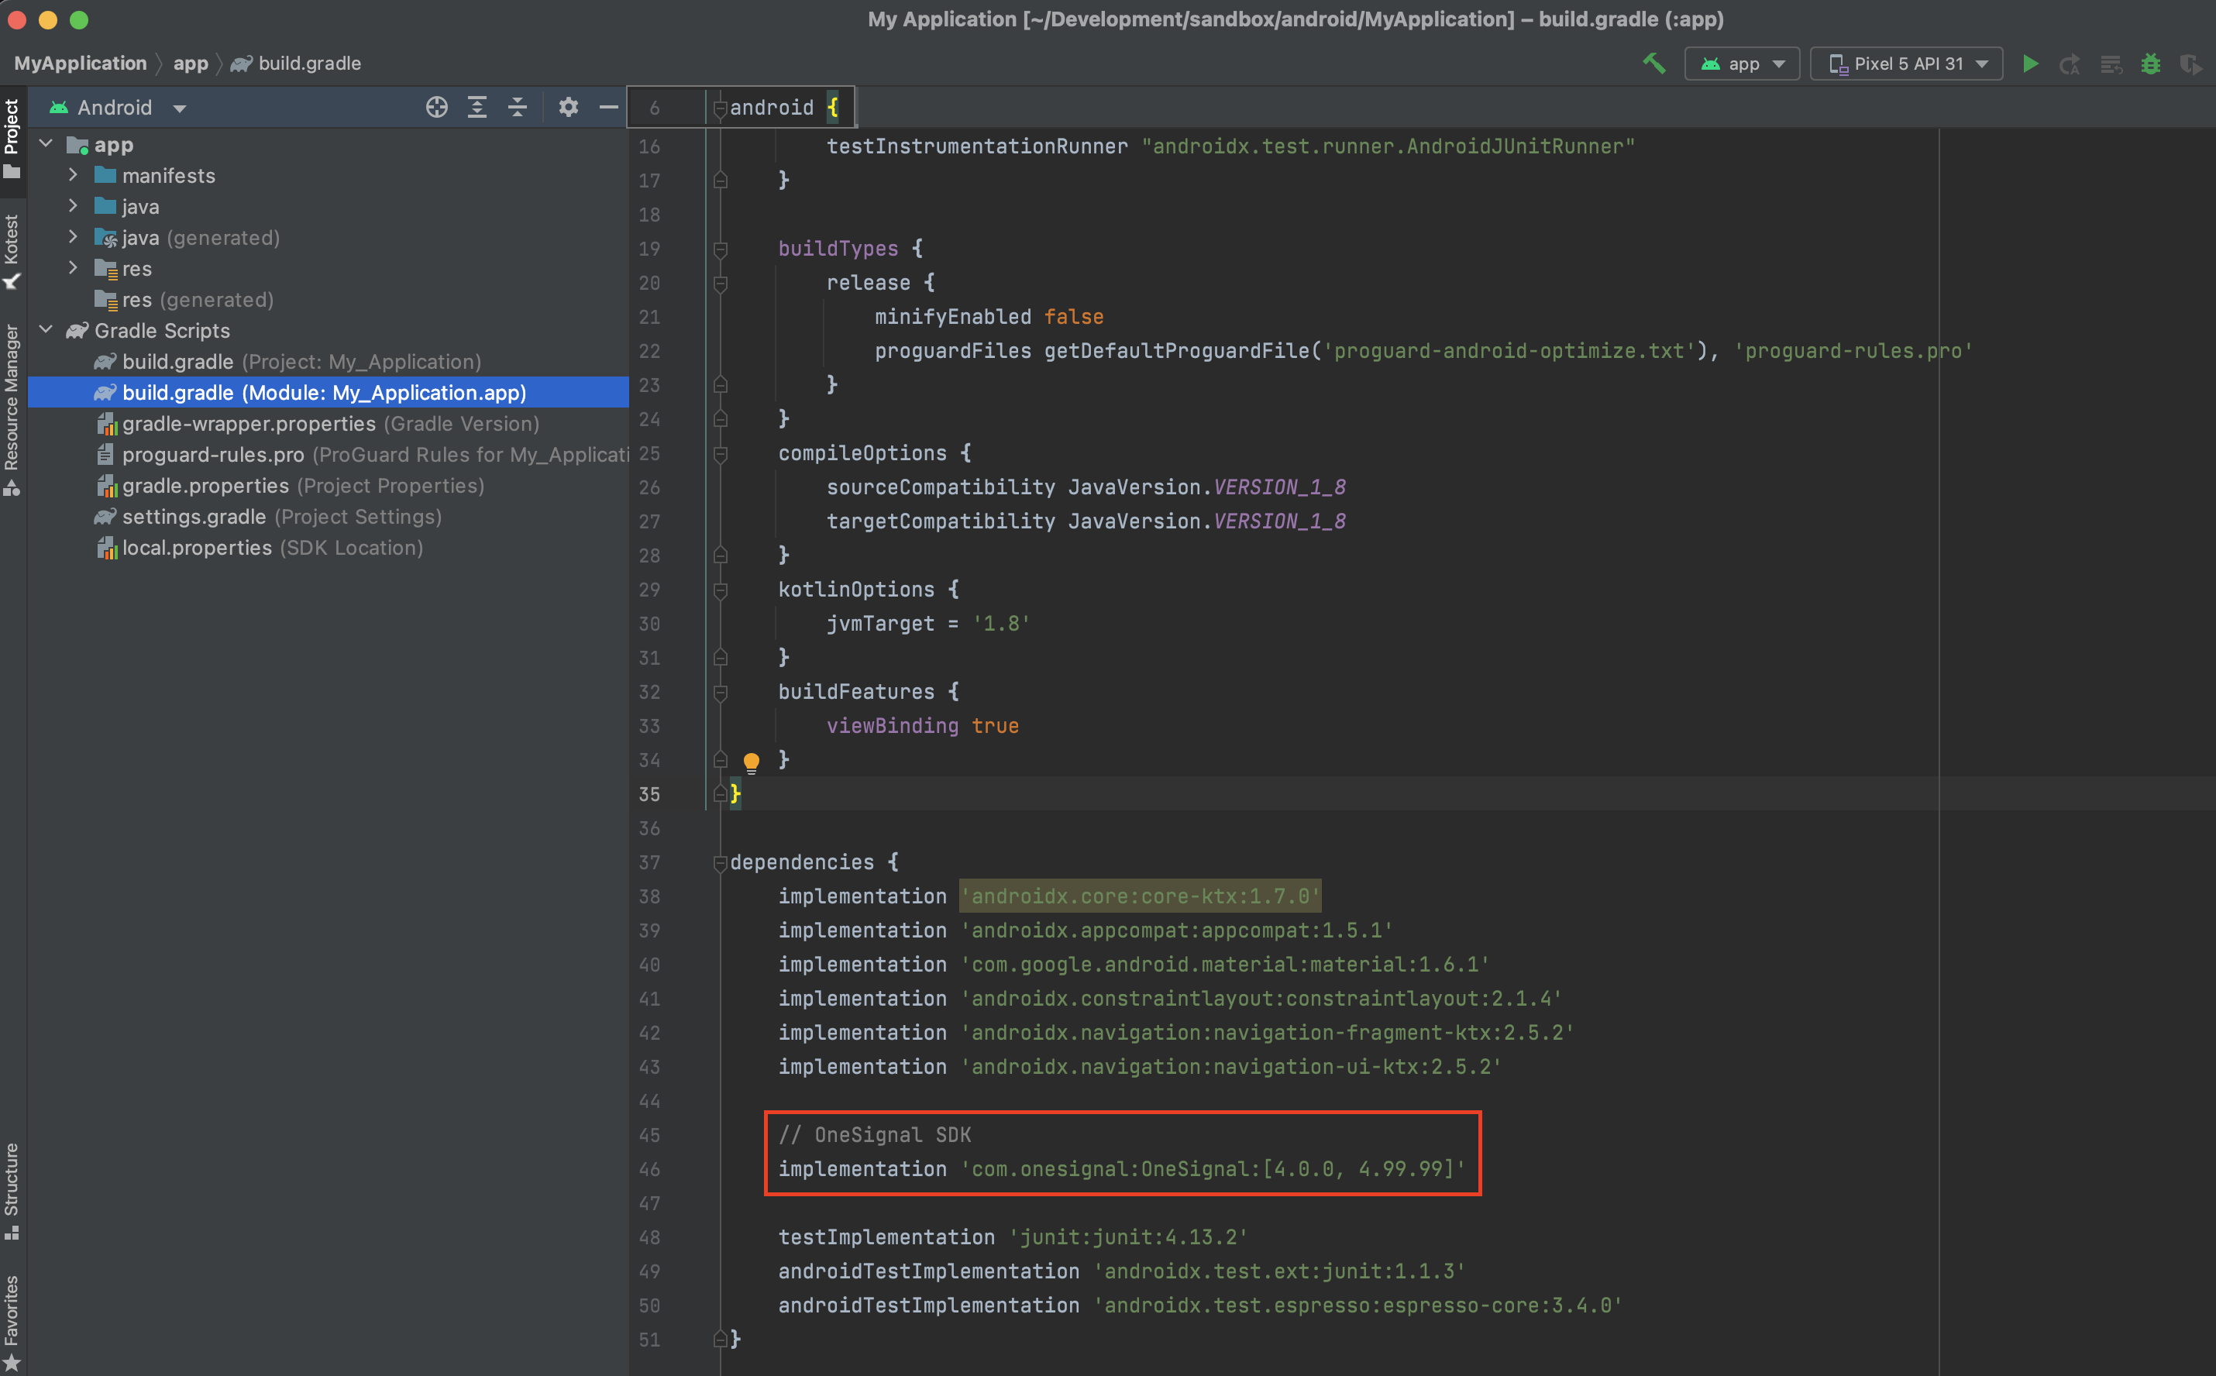This screenshot has width=2216, height=1376.
Task: Click MyApplication breadcrumb
Action: 80,63
